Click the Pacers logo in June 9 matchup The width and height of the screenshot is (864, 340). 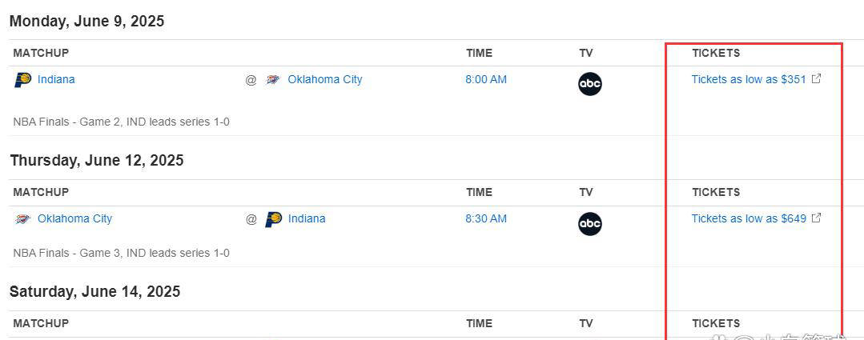(22, 80)
